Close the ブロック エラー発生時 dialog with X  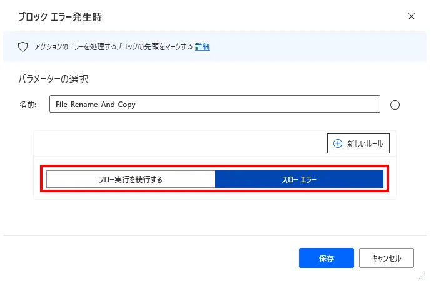411,16
